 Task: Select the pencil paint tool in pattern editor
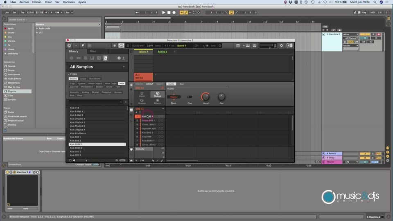[158, 160]
